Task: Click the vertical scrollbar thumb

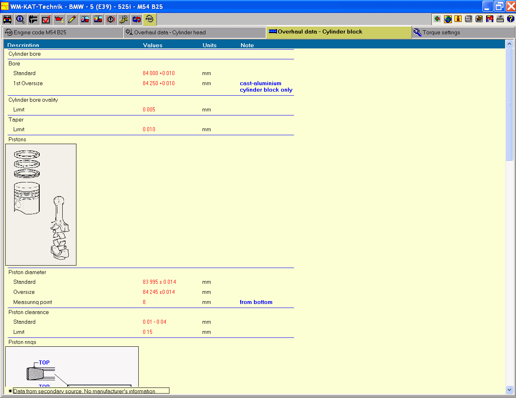Action: (x=509, y=104)
